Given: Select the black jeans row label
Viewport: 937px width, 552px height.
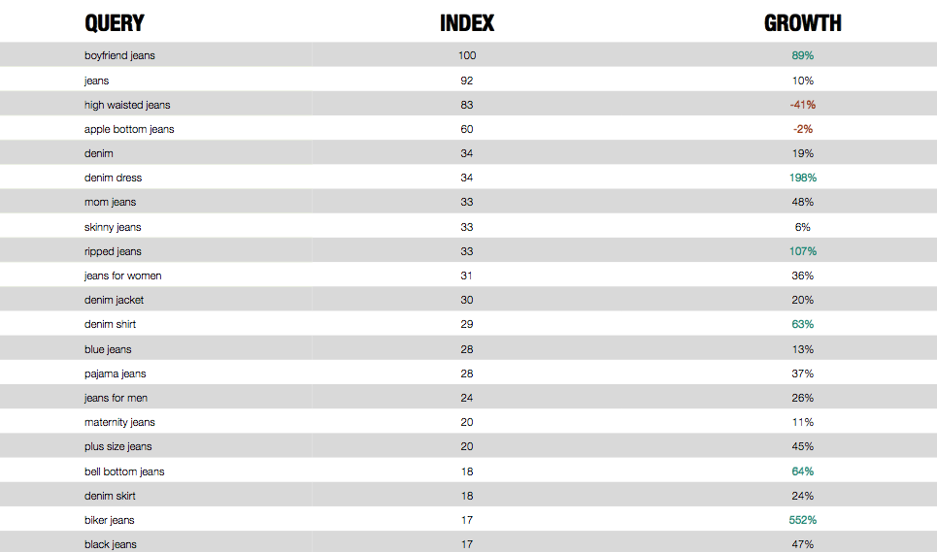Looking at the screenshot, I should click(x=111, y=545).
